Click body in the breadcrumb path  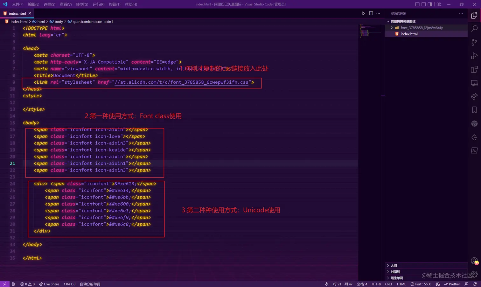59,22
